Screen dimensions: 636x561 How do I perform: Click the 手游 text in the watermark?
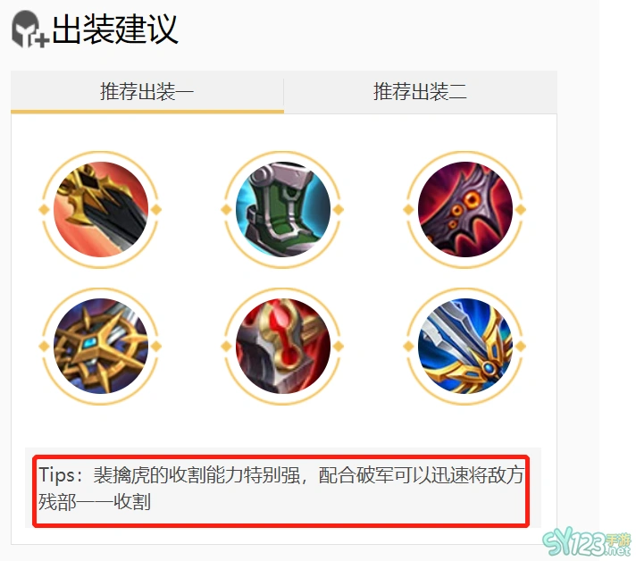[x=618, y=540]
